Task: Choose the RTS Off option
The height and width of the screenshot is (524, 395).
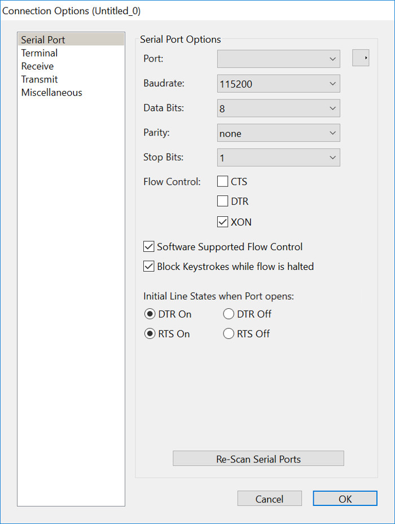Action: 229,334
